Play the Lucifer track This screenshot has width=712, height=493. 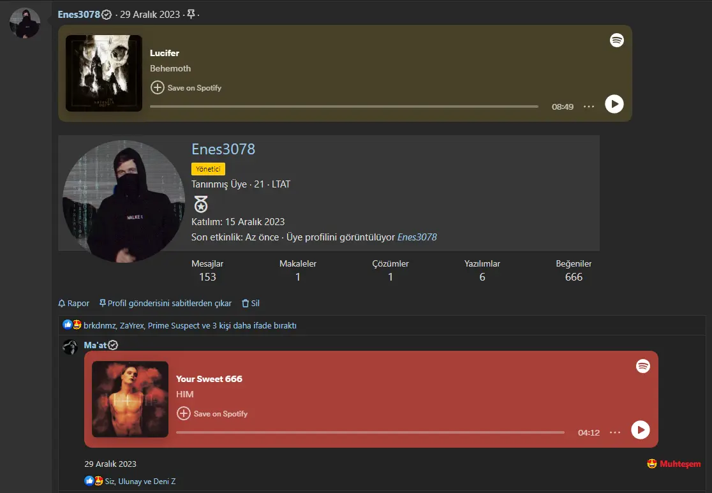coord(614,105)
